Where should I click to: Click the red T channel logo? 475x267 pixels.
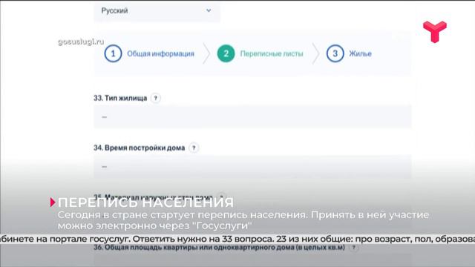pos(435,32)
